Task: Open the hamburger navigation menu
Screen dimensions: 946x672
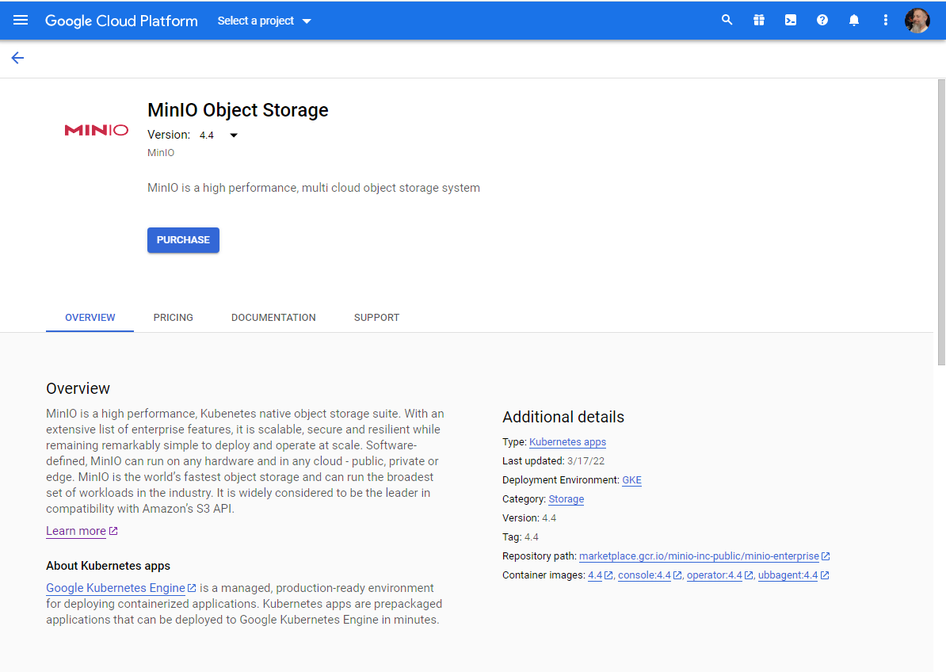Action: pyautogui.click(x=21, y=21)
